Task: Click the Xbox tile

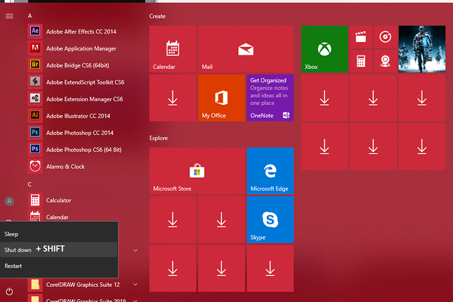Action: (x=324, y=49)
